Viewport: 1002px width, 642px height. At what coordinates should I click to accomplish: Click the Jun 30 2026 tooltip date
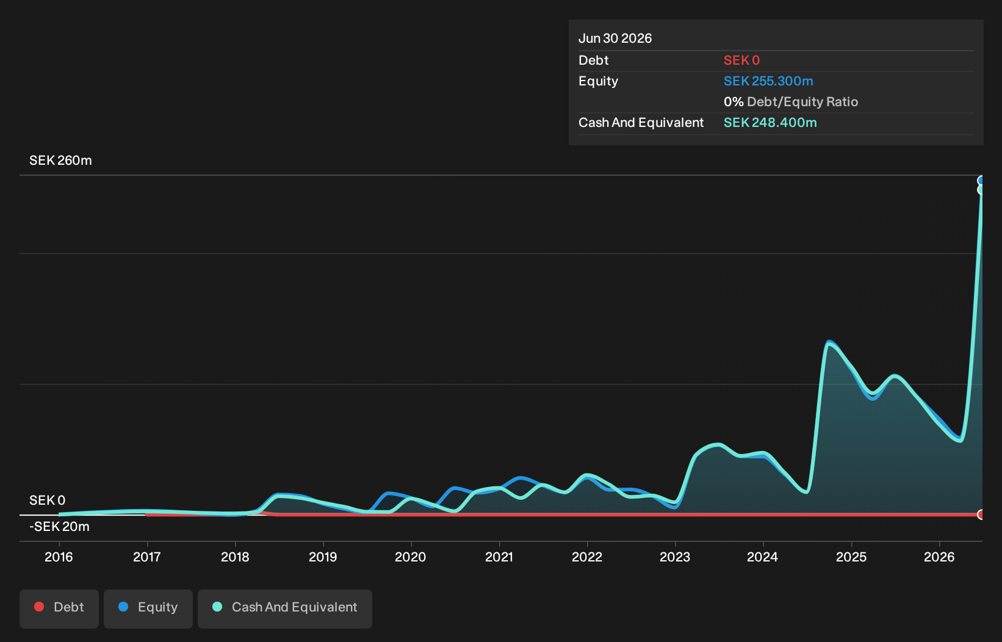(615, 38)
